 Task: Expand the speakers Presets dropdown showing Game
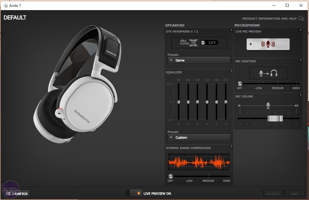point(199,60)
